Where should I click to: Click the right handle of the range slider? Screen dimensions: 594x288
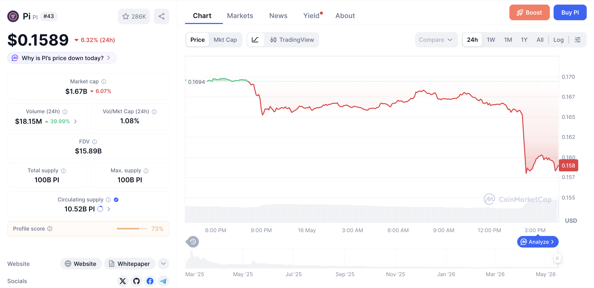(557, 258)
